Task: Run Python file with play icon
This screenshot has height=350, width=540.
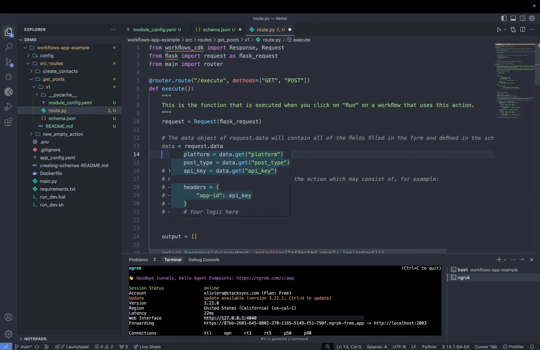Action: click(x=499, y=30)
